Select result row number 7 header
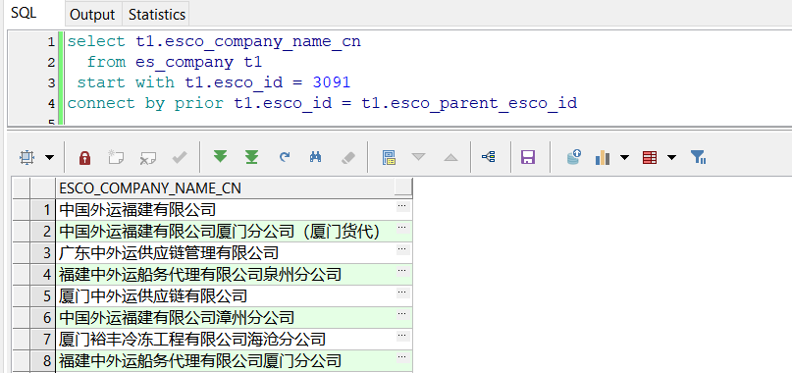The image size is (792, 373). 42,339
